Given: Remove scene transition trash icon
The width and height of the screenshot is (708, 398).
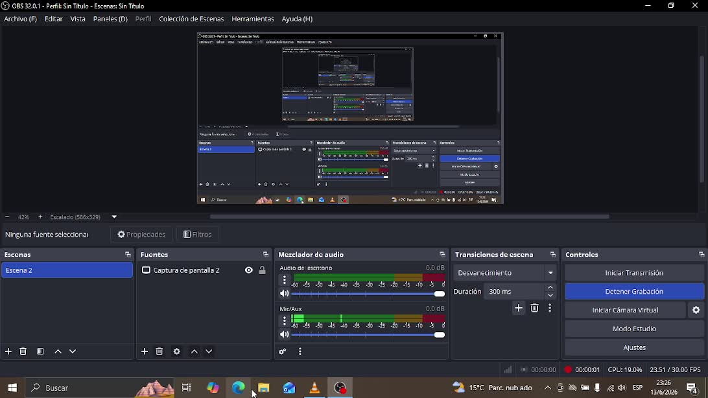Looking at the screenshot, I should [x=535, y=308].
